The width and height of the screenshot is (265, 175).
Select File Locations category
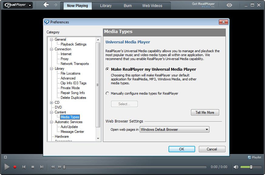click(x=70, y=73)
